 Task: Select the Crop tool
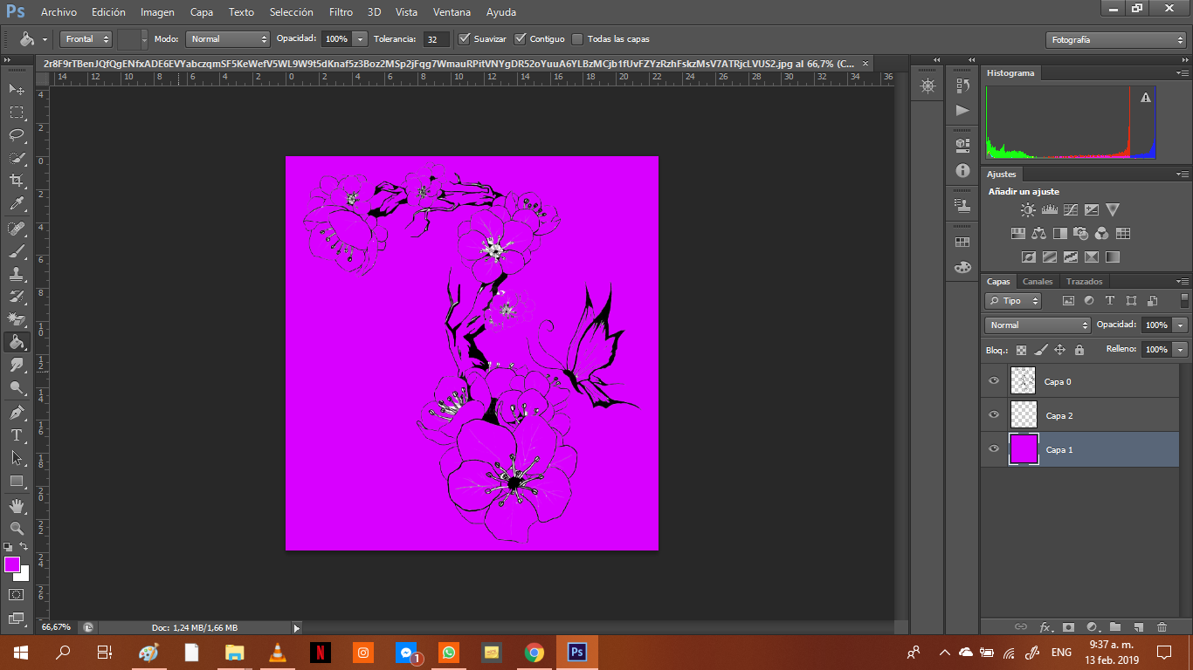pos(17,181)
